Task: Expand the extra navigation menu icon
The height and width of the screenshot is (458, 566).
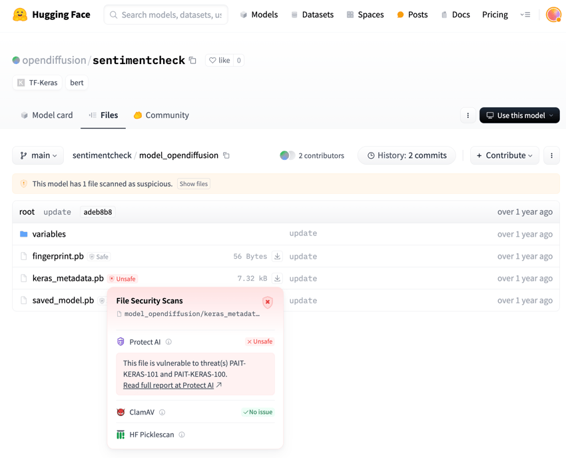Action: [x=525, y=15]
